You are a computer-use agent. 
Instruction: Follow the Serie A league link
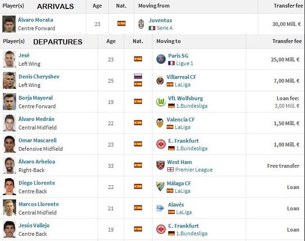(x=164, y=28)
